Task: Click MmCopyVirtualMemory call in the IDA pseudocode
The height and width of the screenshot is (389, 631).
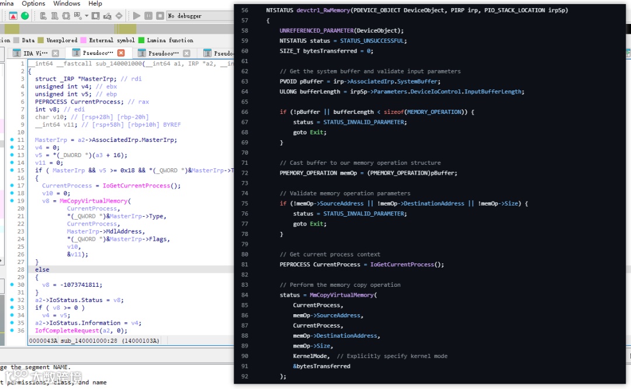Action: (93, 201)
